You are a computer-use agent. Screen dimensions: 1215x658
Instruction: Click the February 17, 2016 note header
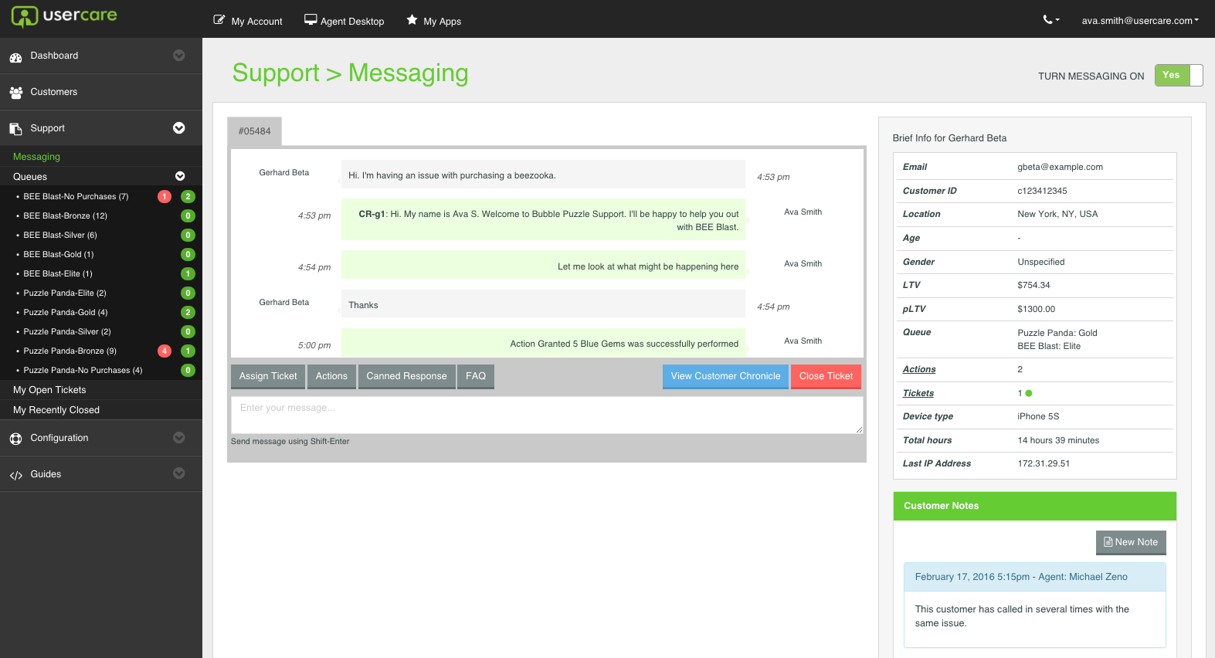point(1034,577)
